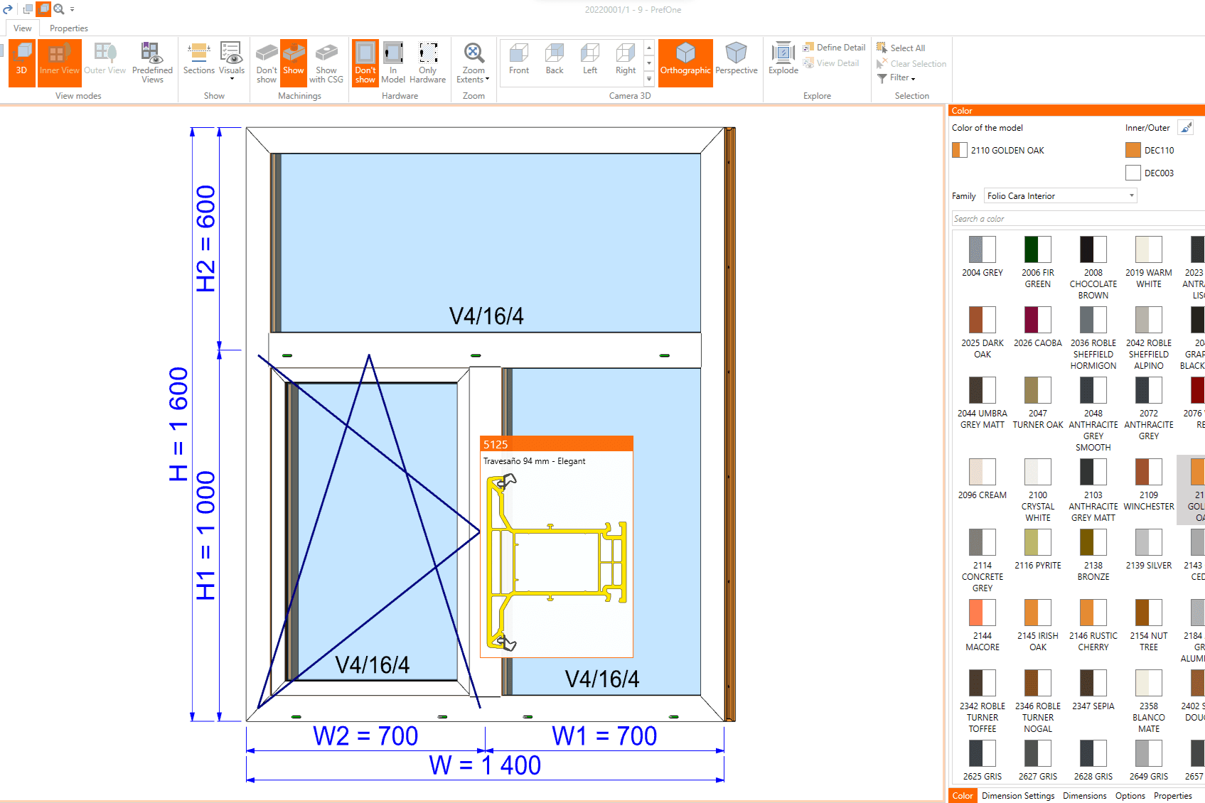The width and height of the screenshot is (1205, 803).
Task: Choose the 2006 Fir Green color swatch
Action: pyautogui.click(x=1037, y=250)
